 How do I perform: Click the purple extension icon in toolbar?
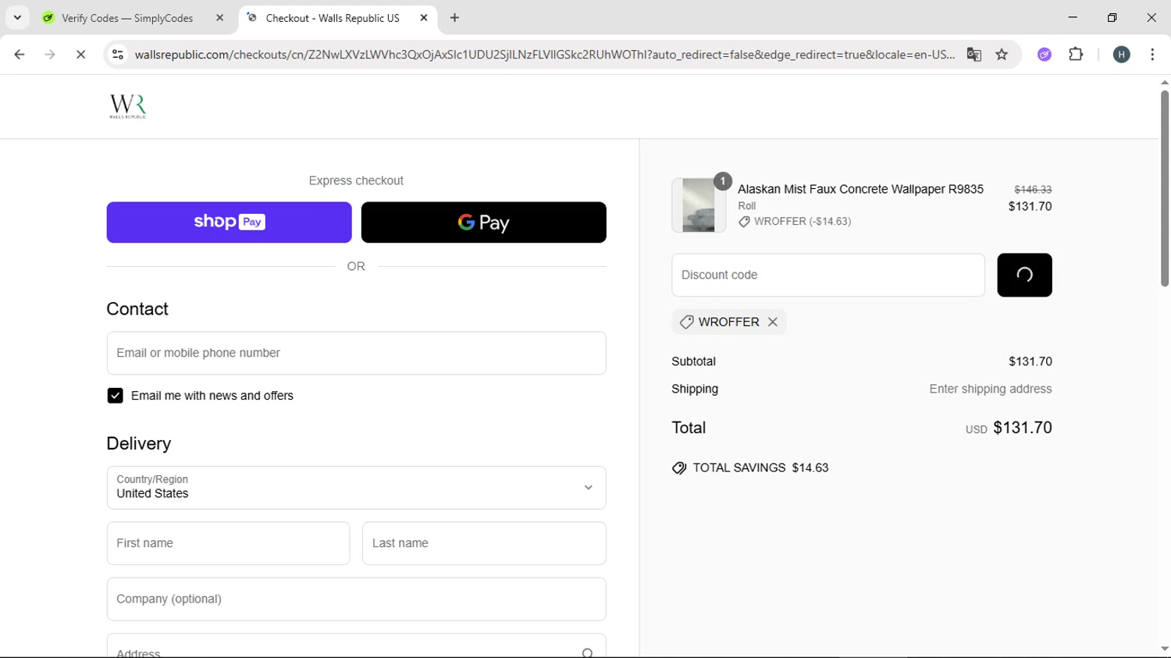tap(1045, 55)
